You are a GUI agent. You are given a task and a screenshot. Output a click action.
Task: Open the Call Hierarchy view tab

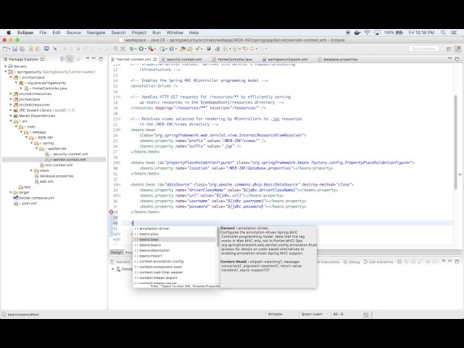point(378,262)
